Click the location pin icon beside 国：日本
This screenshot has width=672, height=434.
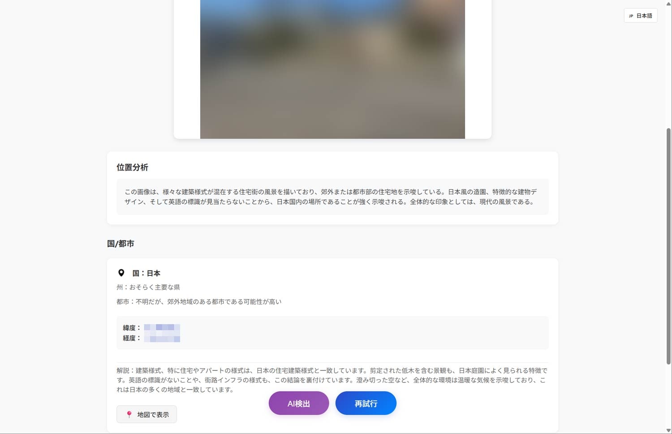121,272
